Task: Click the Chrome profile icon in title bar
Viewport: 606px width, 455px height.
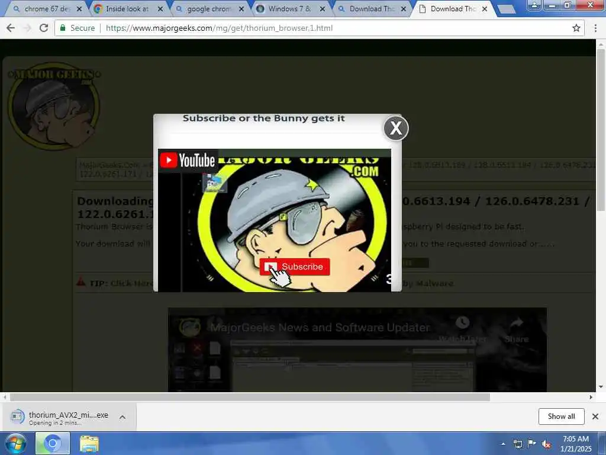Action: tap(534, 5)
